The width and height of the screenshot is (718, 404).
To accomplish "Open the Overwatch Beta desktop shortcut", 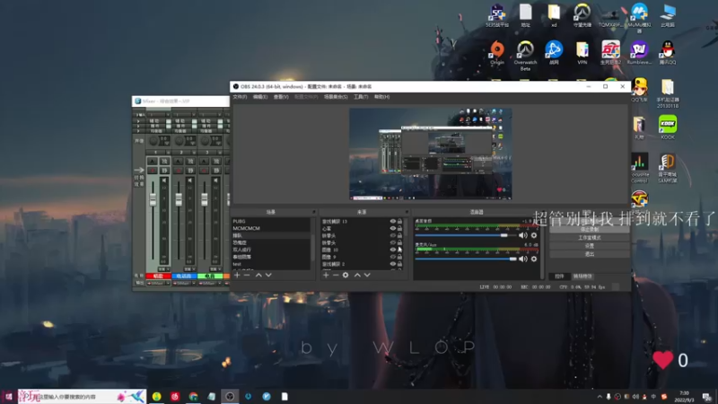I will 525,56.
